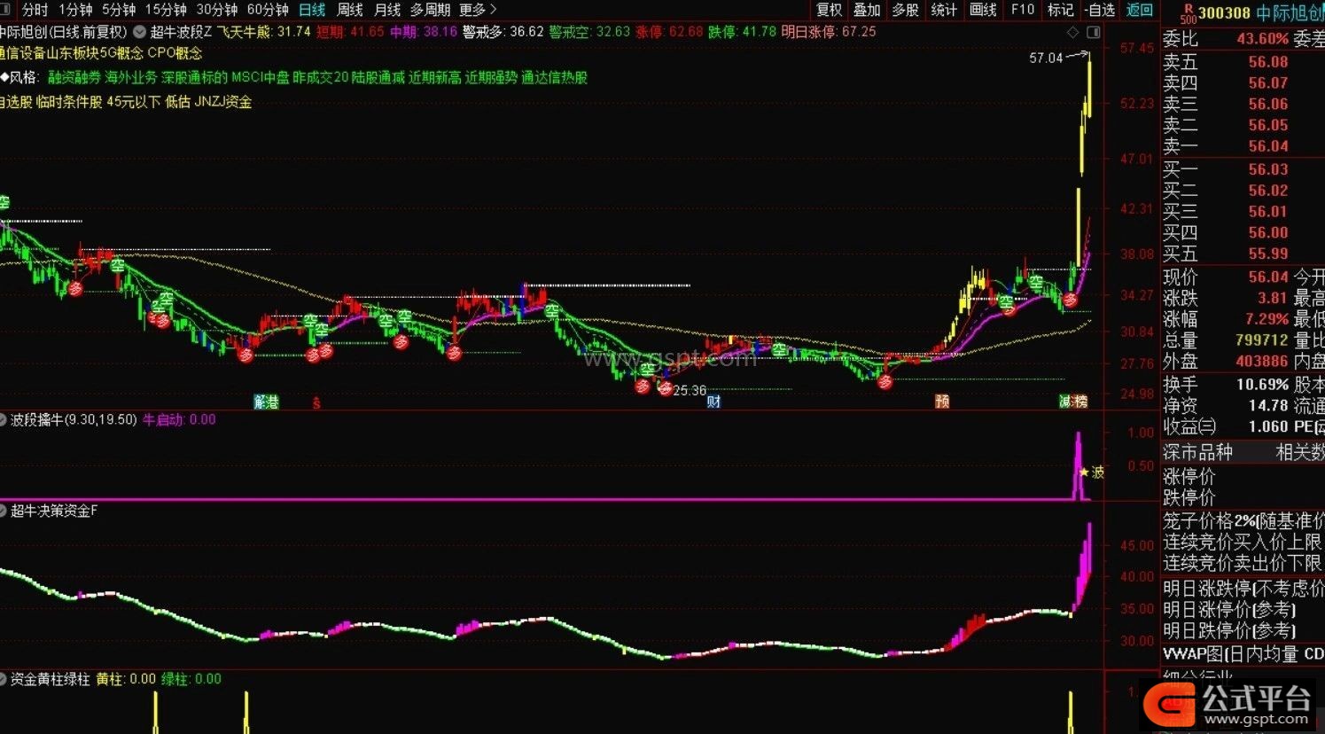
Task: Toggle the side panel icon above the chart
Action: (1094, 33)
